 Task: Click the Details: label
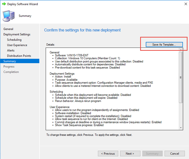[x=51, y=45]
